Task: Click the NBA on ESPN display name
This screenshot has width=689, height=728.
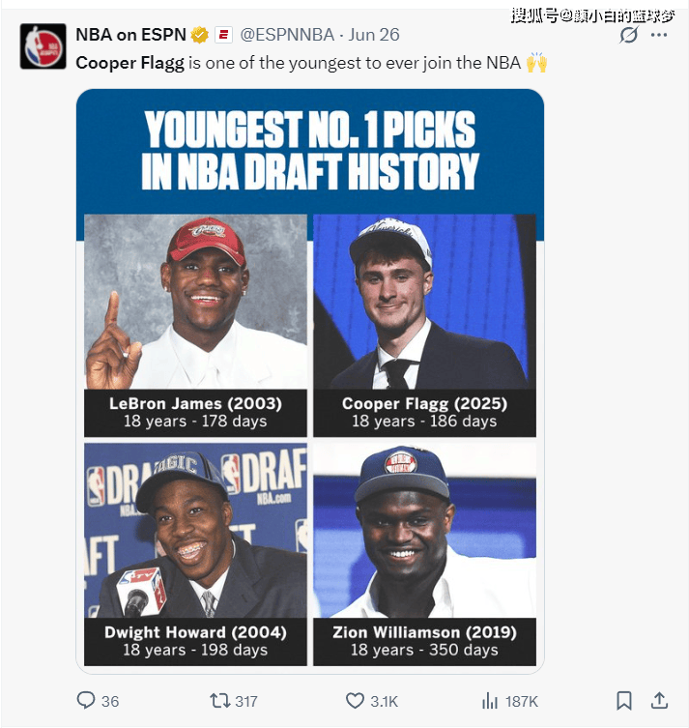Action: point(130,35)
